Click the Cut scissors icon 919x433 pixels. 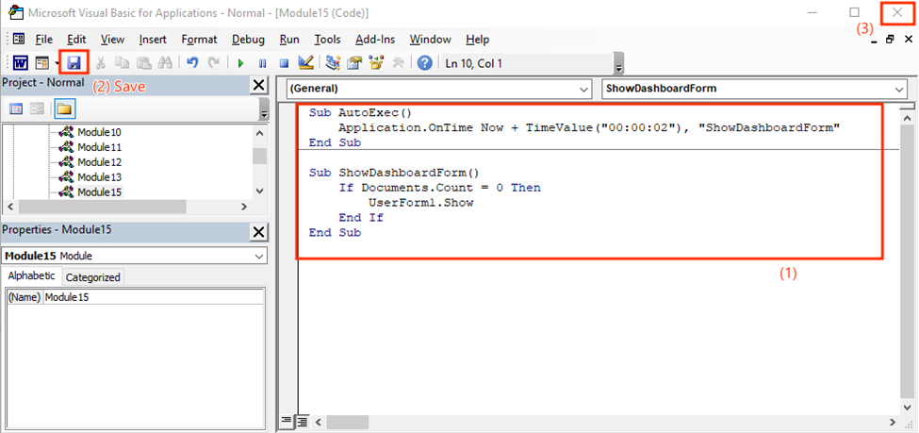pos(101,63)
